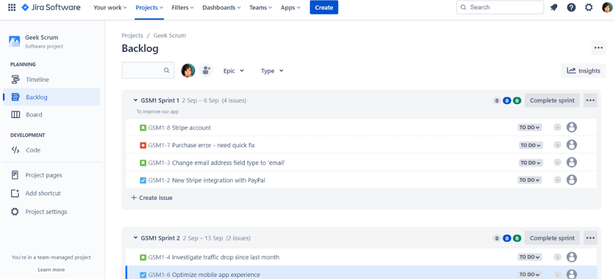
Task: Click assignee avatar for GSM1-8 Stripe account
Action: 572,127
